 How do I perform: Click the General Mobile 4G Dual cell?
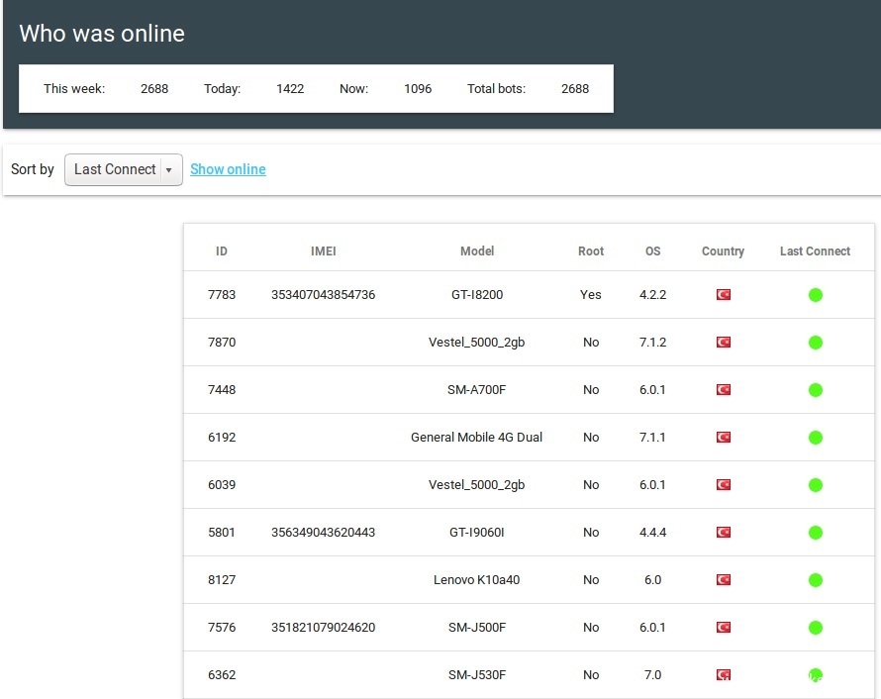[476, 438]
